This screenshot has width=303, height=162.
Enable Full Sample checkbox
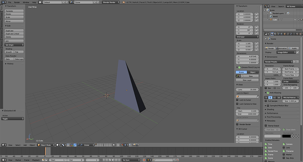[x=266, y=101]
